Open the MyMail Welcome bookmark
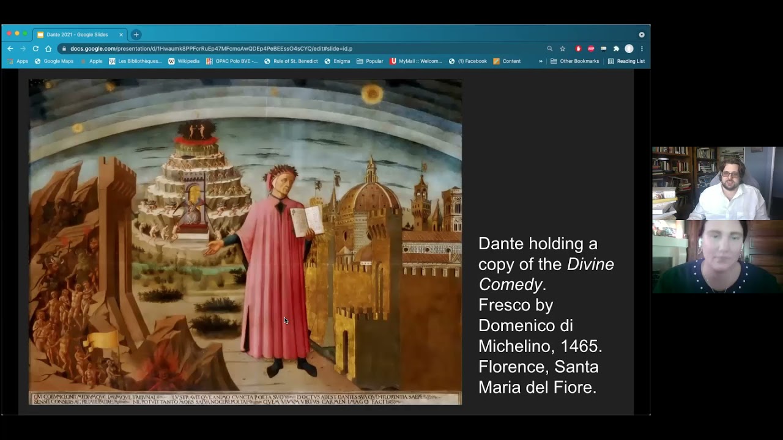 point(416,61)
